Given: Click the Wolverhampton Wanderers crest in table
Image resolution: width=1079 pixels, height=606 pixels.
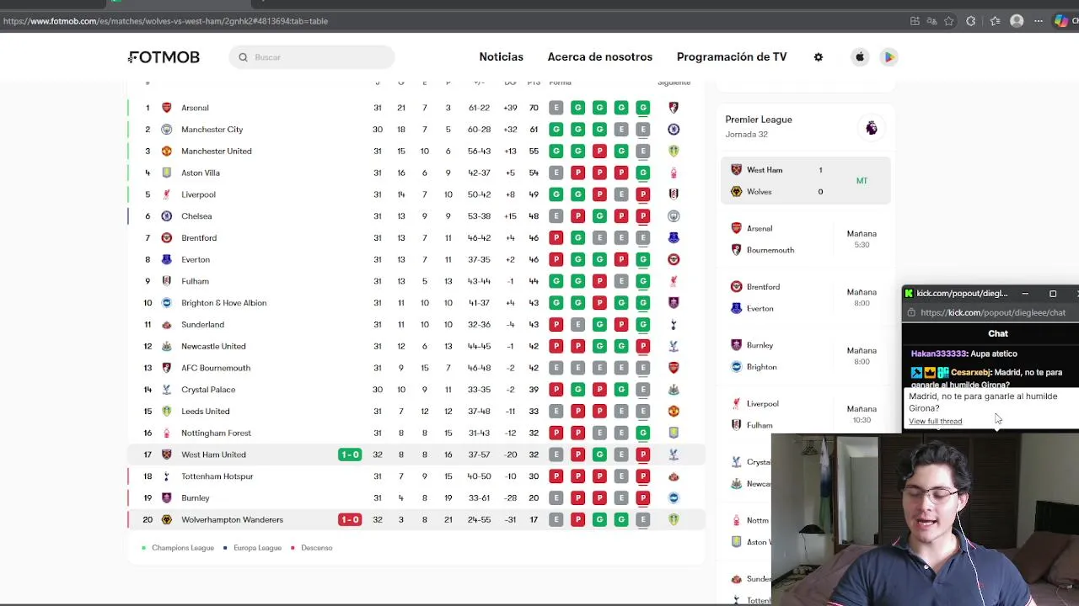Looking at the screenshot, I should 166,519.
